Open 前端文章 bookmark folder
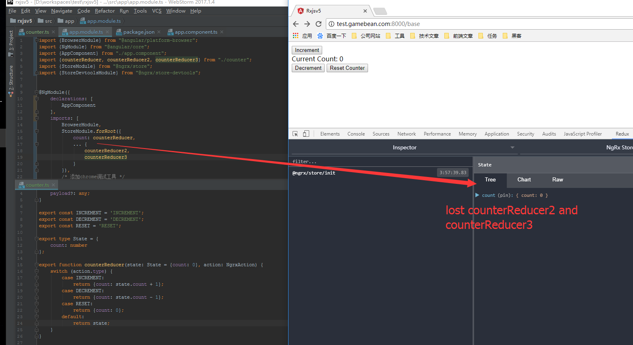 [x=459, y=36]
